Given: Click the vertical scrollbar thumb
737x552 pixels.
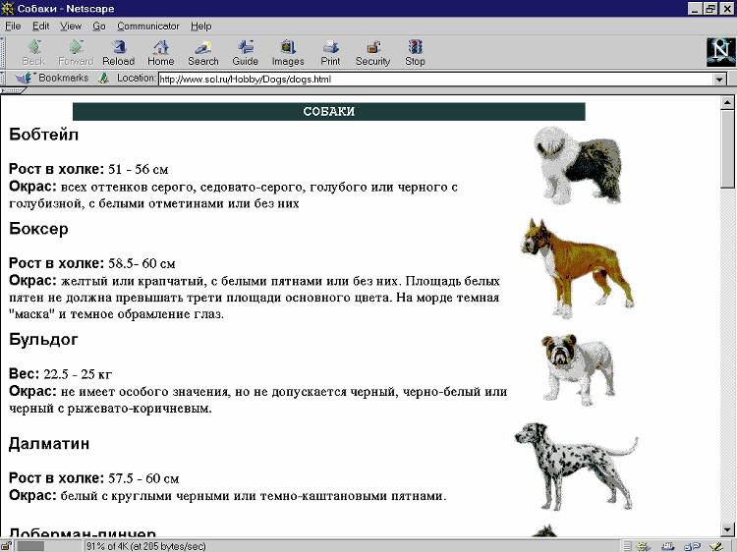Looking at the screenshot, I should [727, 148].
